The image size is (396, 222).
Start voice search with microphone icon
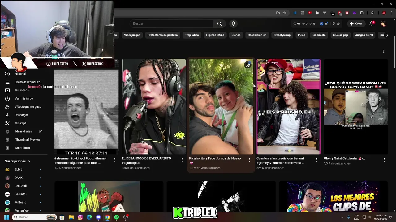(x=233, y=24)
